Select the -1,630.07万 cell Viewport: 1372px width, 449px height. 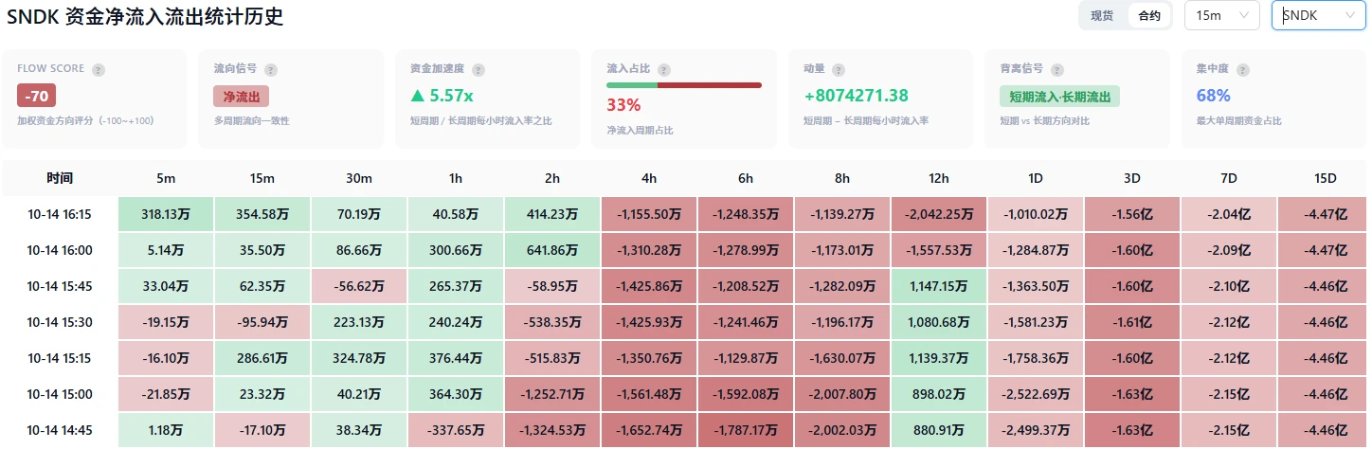(x=842, y=358)
